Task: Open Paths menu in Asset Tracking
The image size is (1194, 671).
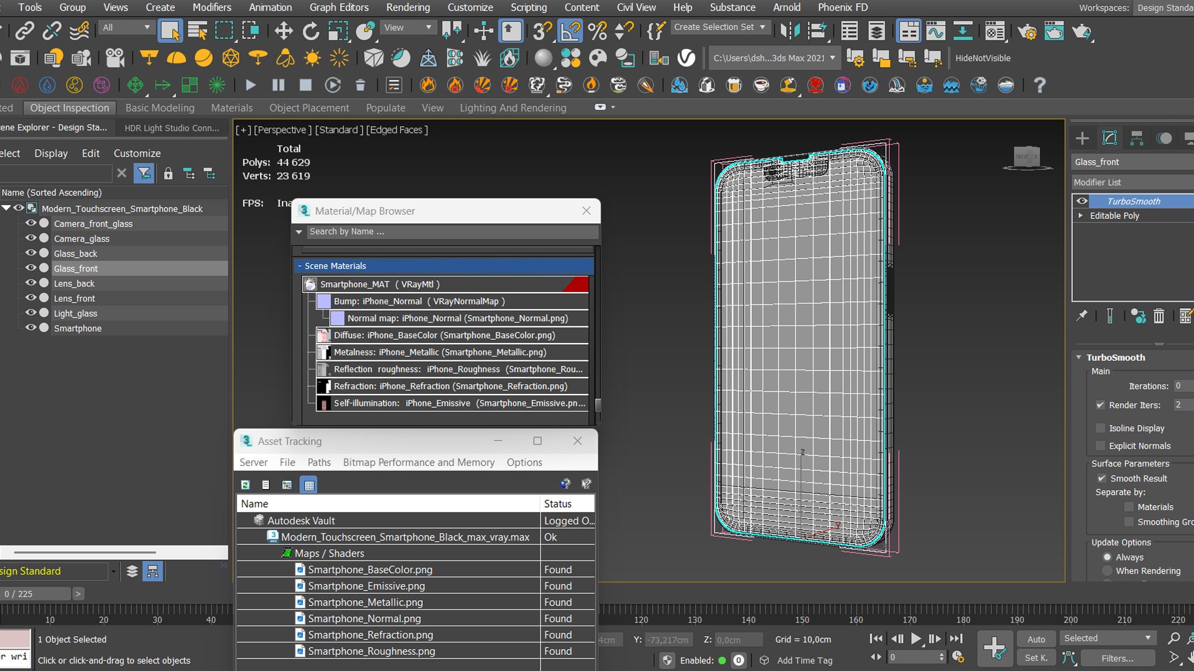Action: pyautogui.click(x=319, y=462)
